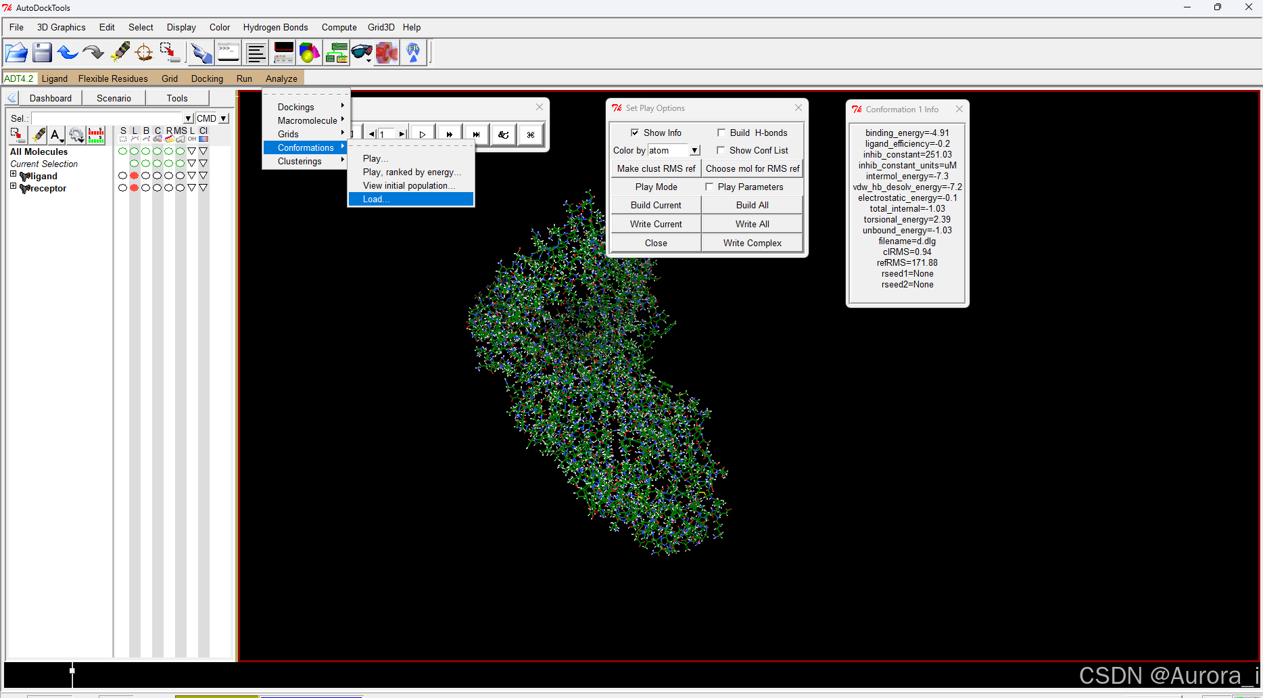The image size is (1263, 698).
Task: Click the play forward triangle button
Action: click(x=423, y=134)
